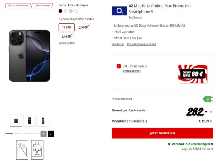Select 512GB storage option
The height and width of the screenshot is (161, 216).
[x=67, y=36]
